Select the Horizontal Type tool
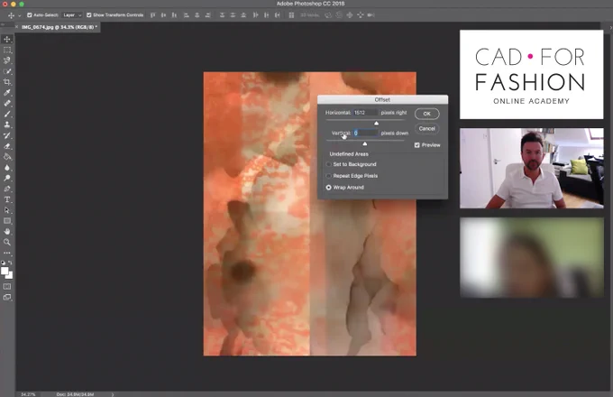Viewport: 613px width, 397px height. 7,199
